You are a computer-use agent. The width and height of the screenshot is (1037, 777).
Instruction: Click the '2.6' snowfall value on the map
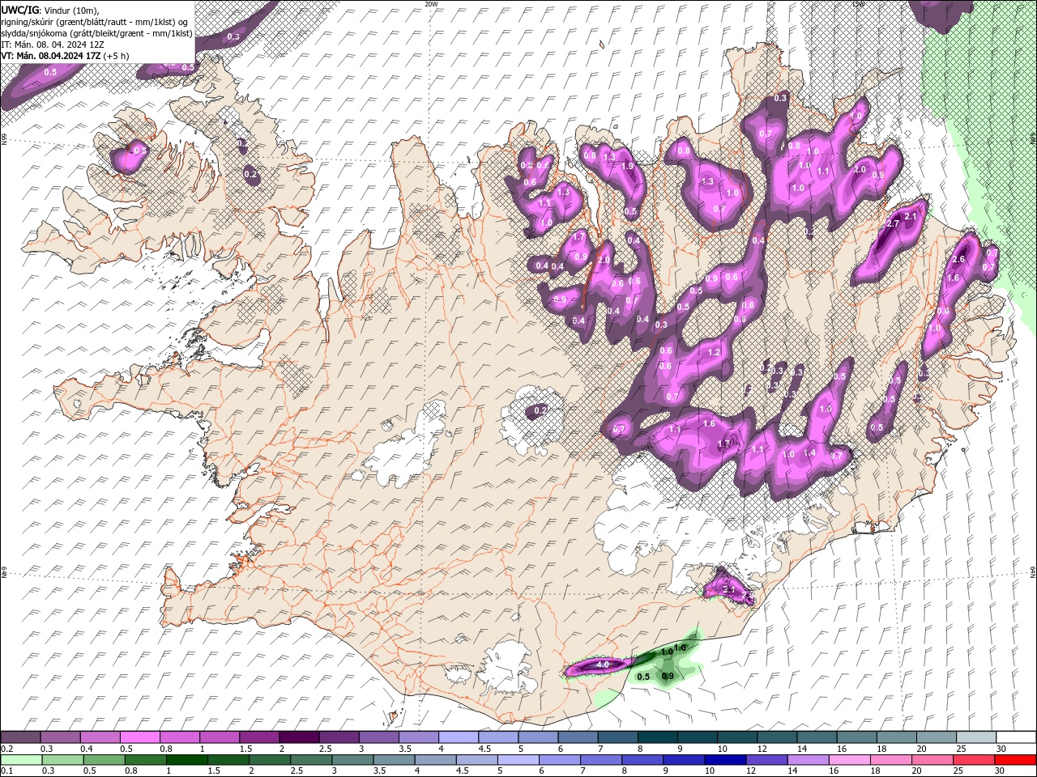pos(958,259)
